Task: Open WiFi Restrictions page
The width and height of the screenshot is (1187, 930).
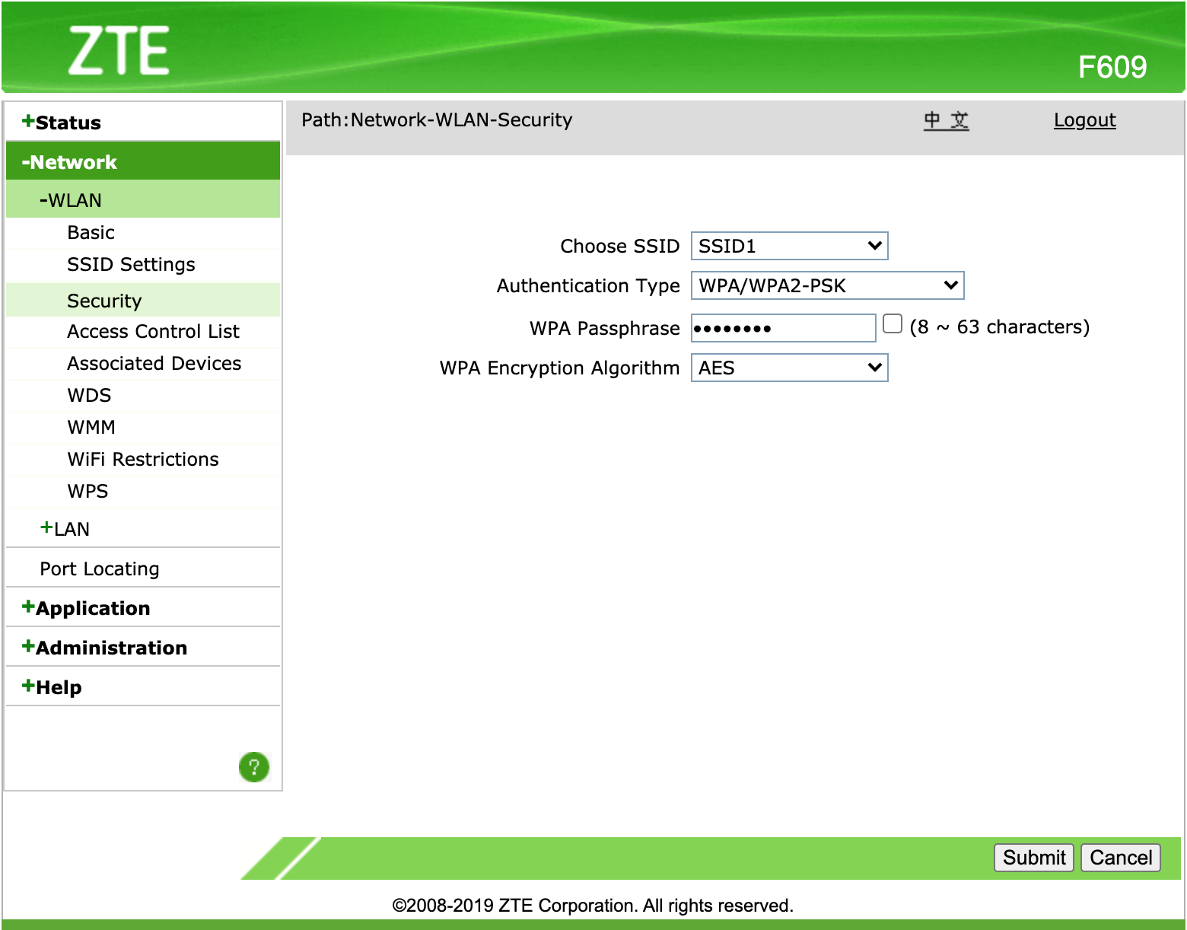Action: click(143, 459)
